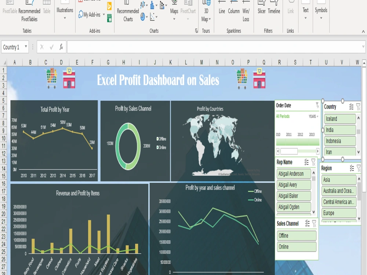Open the Symbols dropdown

pyautogui.click(x=321, y=11)
